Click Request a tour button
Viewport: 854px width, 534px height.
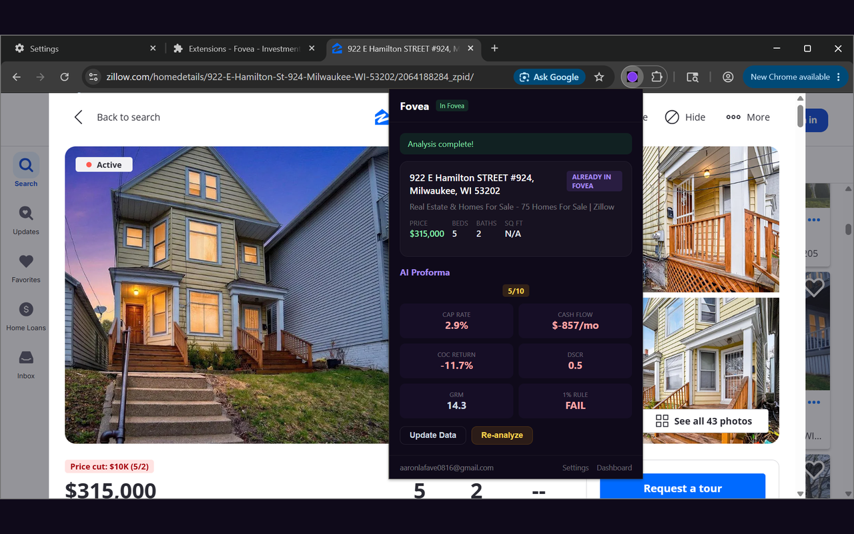(x=683, y=488)
